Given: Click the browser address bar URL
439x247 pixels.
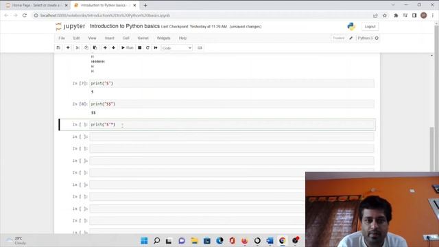Looking at the screenshot, I should point(105,15).
